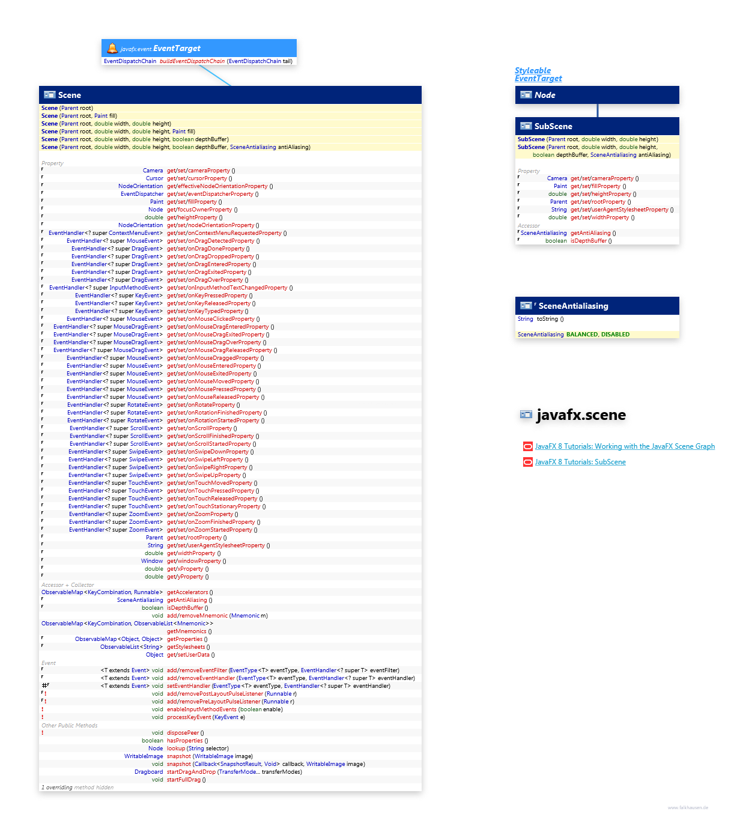743x835 pixels.
Task: Select the startDragAndDrop method in Scene
Action: tap(191, 772)
